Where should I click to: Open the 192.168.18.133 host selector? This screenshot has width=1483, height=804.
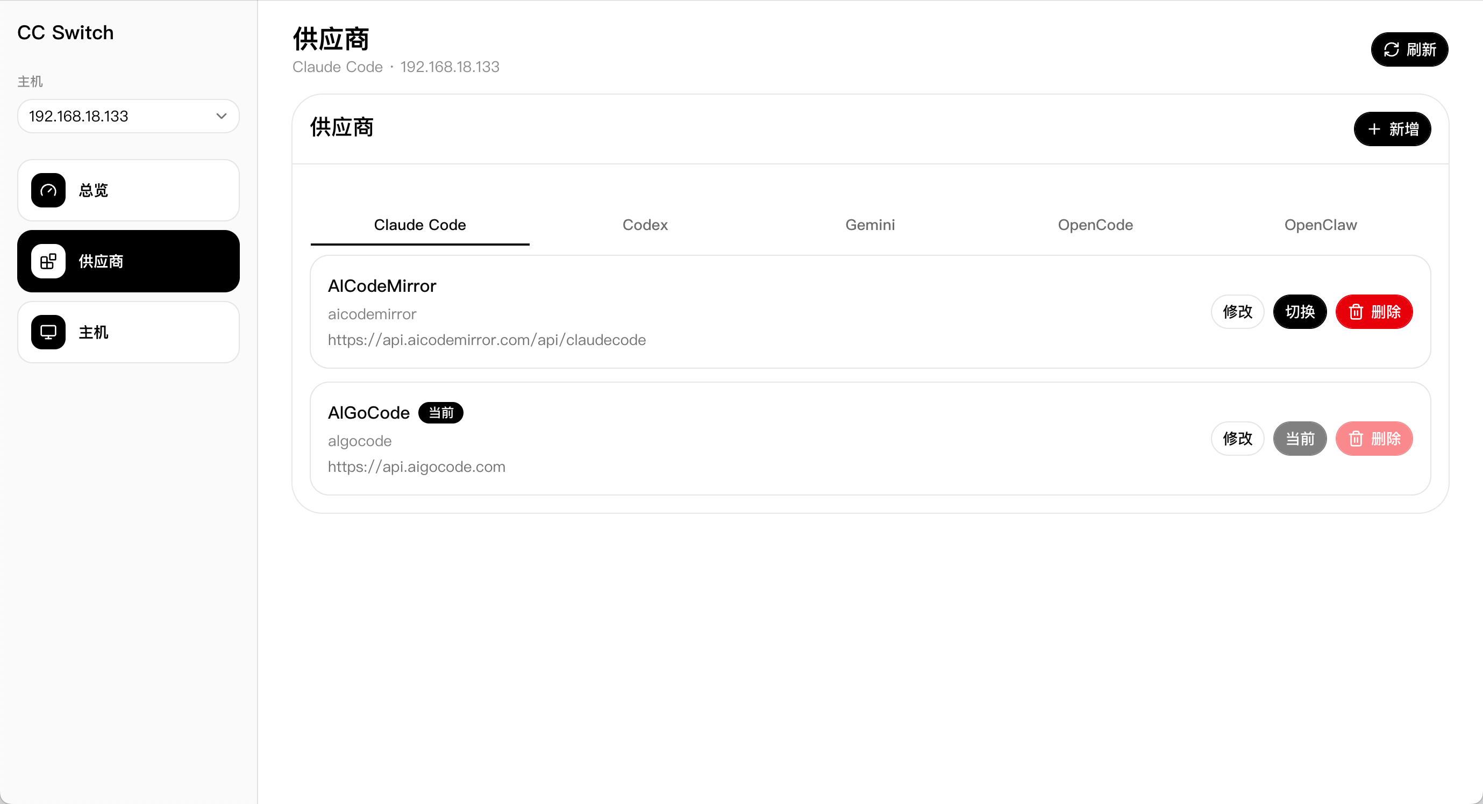(x=129, y=116)
